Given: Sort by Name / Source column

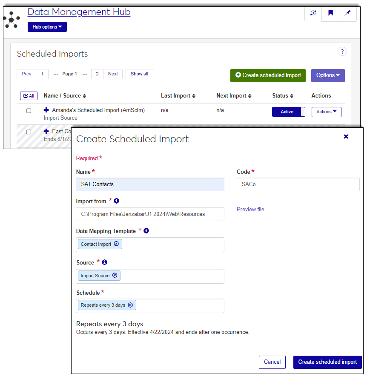Looking at the screenshot, I should click(65, 96).
